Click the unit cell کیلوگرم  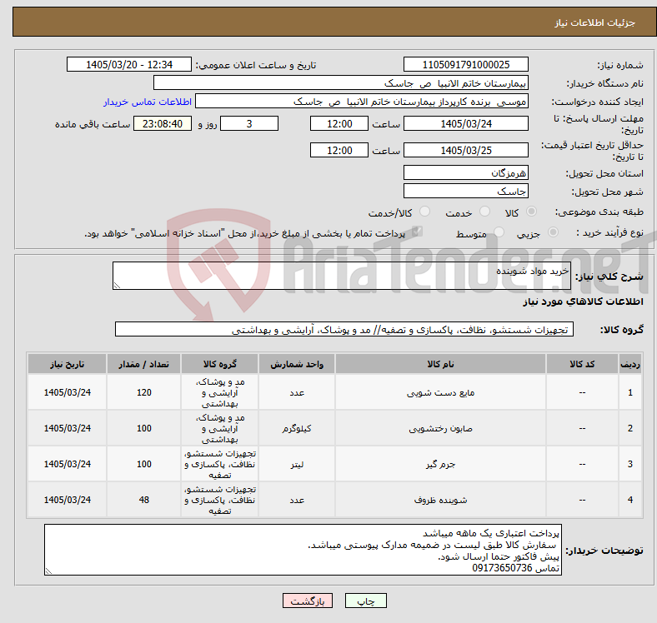tap(297, 428)
